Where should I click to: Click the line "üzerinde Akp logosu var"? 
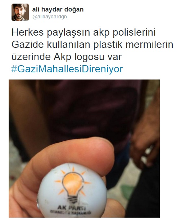[x=67, y=57]
